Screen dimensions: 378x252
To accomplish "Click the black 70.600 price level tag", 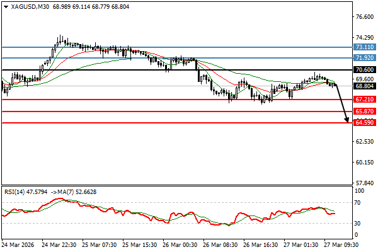I will tap(365, 70).
